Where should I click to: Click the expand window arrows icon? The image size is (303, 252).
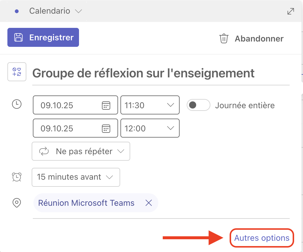point(291,11)
